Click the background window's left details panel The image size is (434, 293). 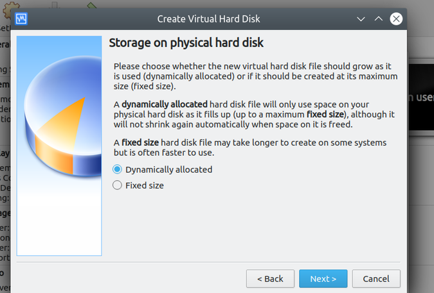[5, 160]
